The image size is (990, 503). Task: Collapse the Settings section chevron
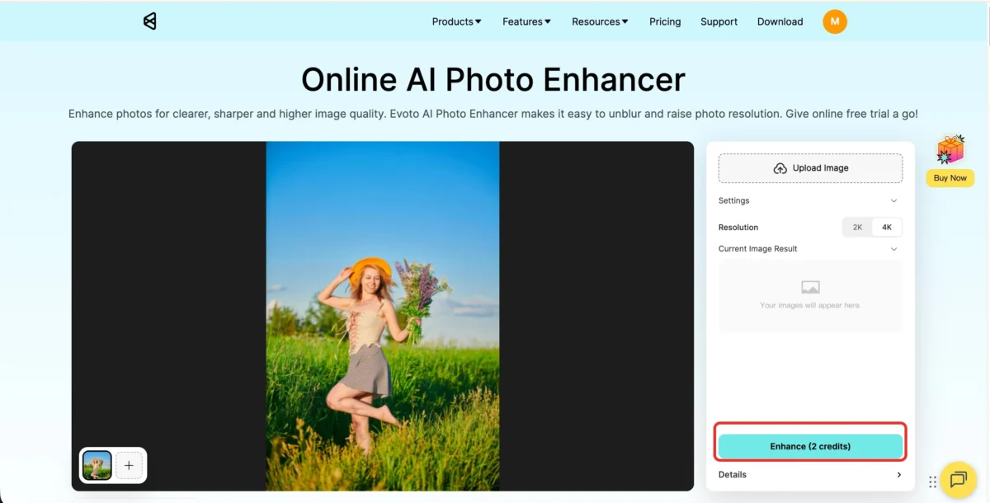893,201
